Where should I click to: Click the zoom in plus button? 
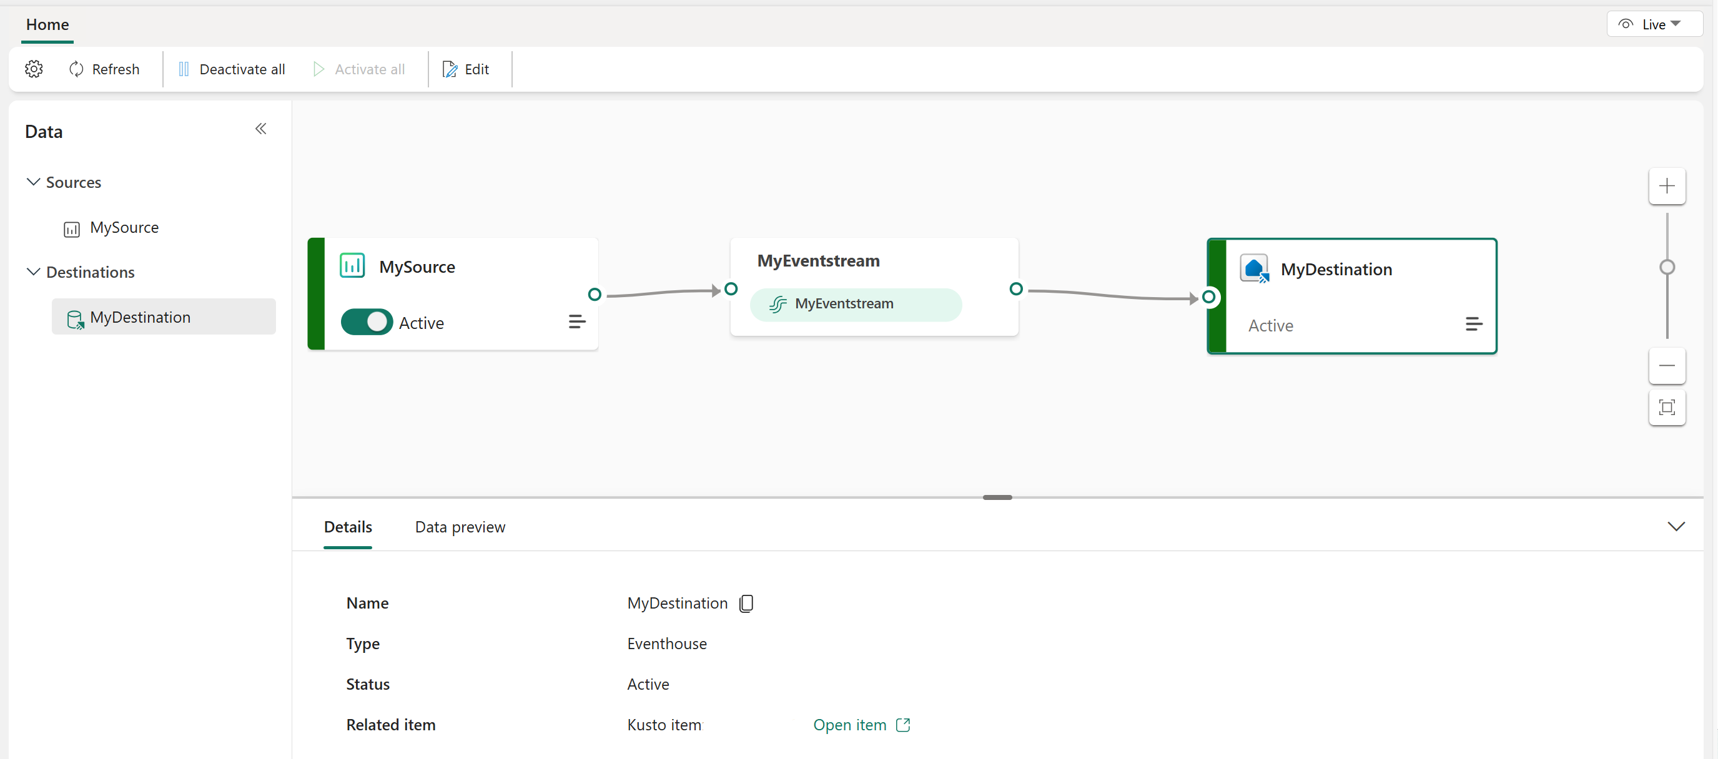coord(1667,186)
